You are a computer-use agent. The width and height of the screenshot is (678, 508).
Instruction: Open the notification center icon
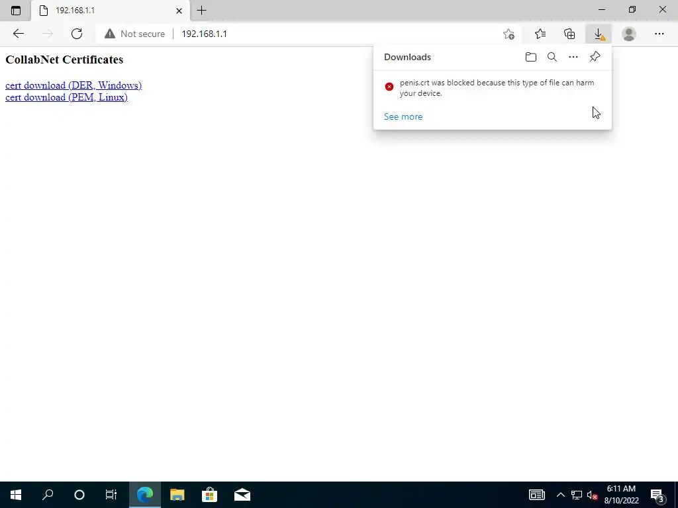click(657, 495)
